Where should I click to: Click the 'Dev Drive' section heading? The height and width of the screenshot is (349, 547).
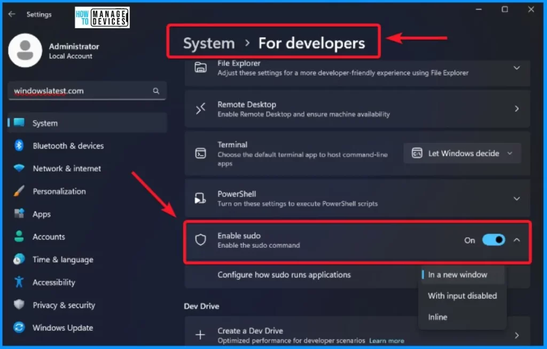click(201, 306)
